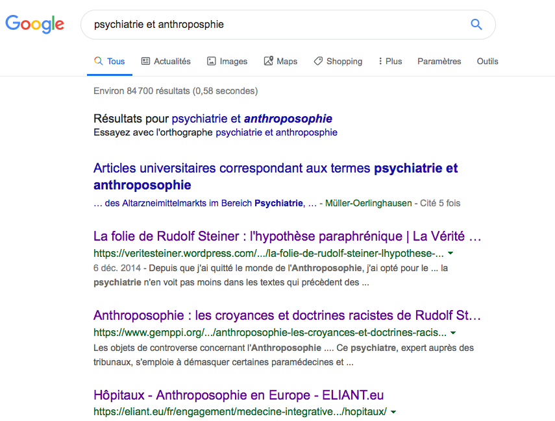
Task: Open the Maps search tab
Action: [280, 61]
